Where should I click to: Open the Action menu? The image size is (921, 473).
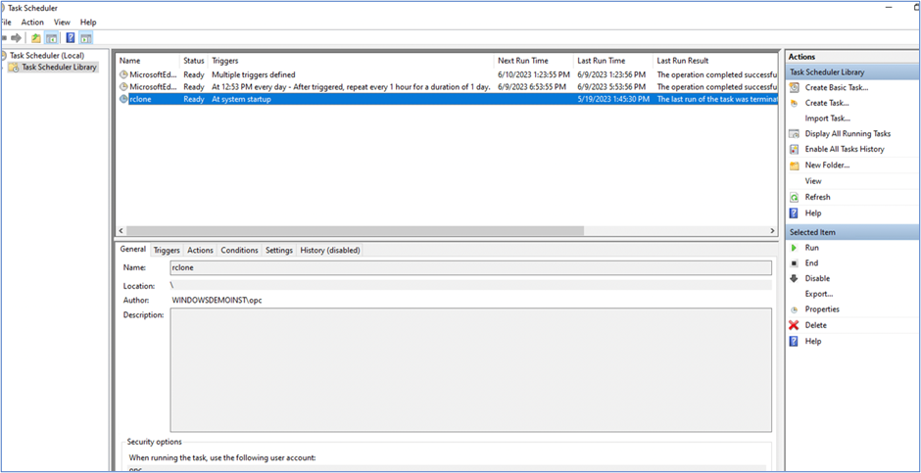point(32,23)
